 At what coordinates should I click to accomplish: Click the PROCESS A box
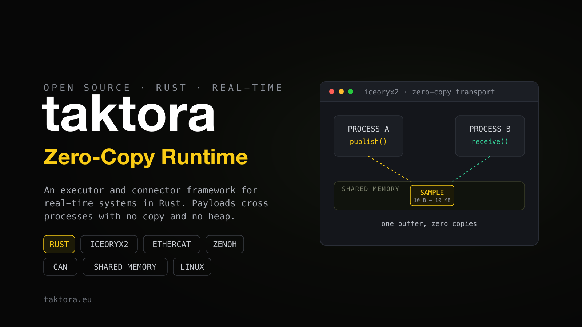(x=368, y=136)
